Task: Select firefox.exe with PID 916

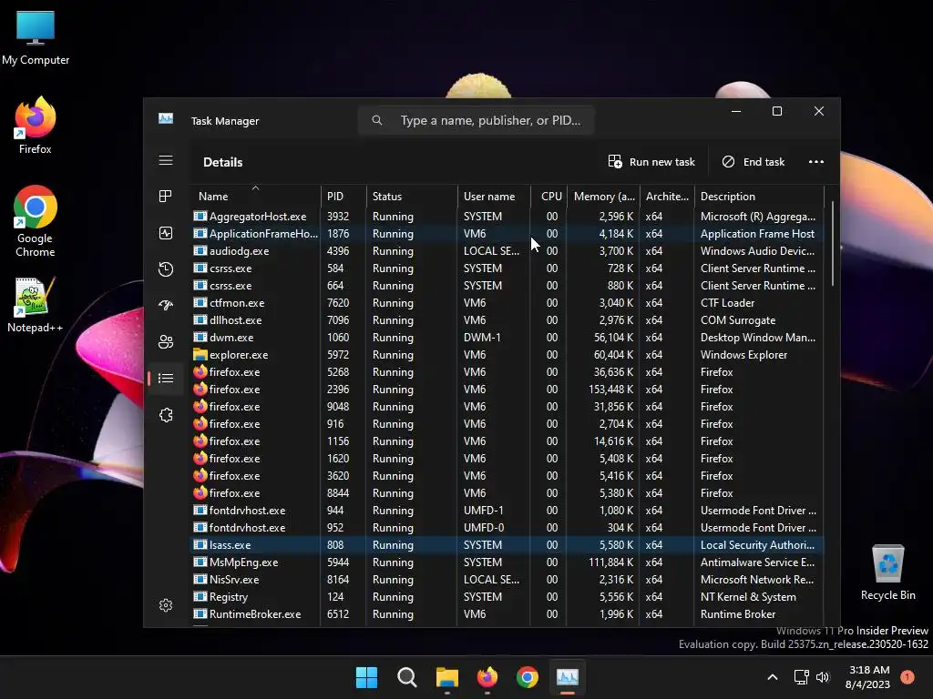Action: click(x=507, y=424)
